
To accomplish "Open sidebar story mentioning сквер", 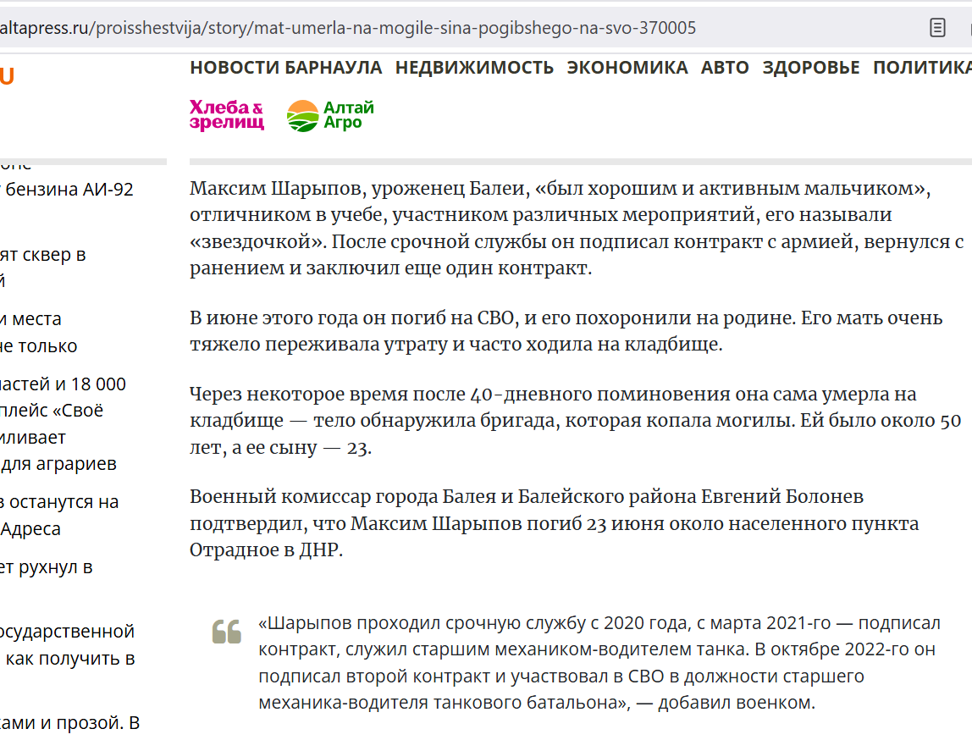I will click(x=43, y=267).
